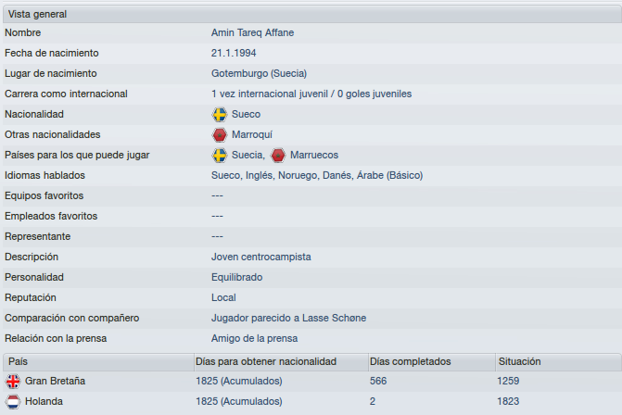
Task: Sort by the Días completados column
Action: pyautogui.click(x=432, y=362)
